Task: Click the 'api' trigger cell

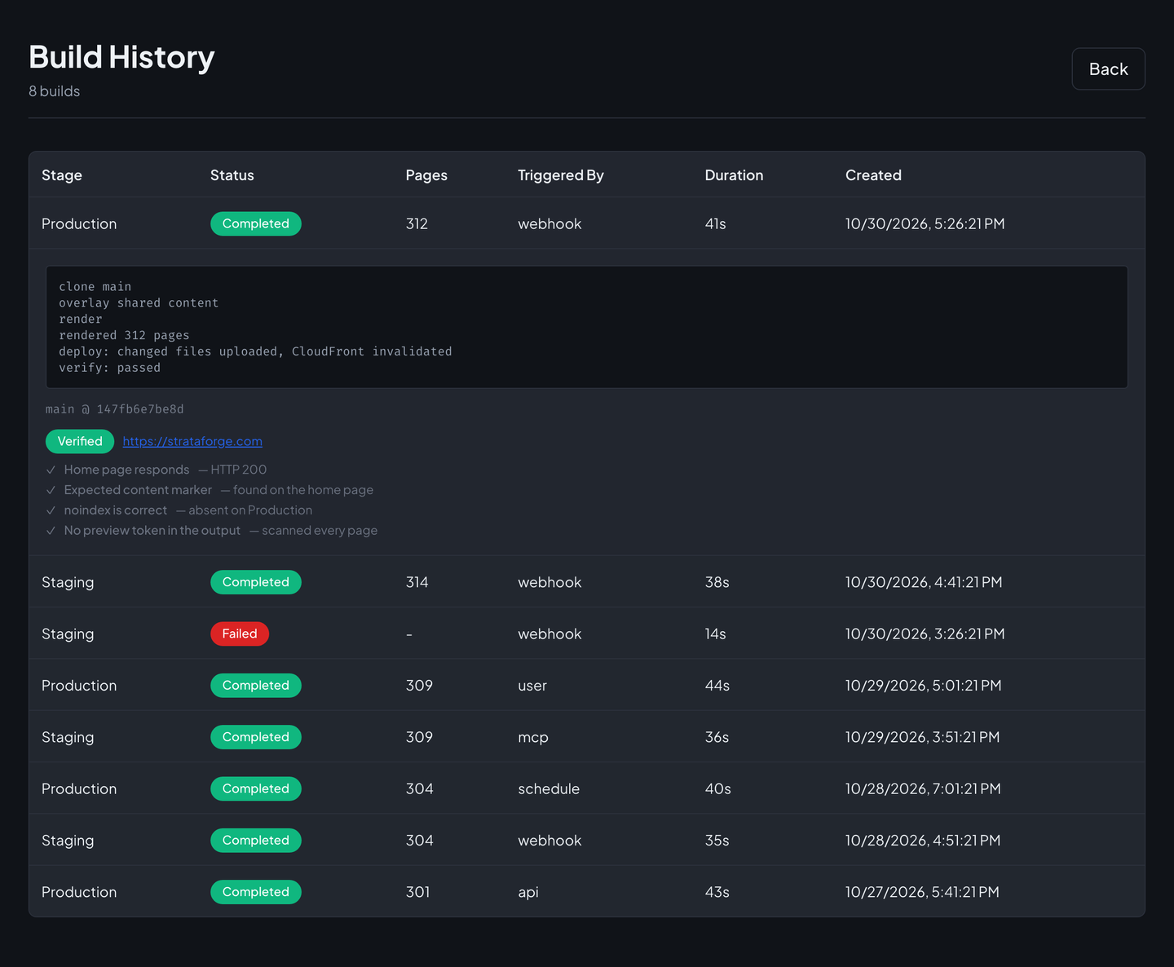Action: coord(528,892)
